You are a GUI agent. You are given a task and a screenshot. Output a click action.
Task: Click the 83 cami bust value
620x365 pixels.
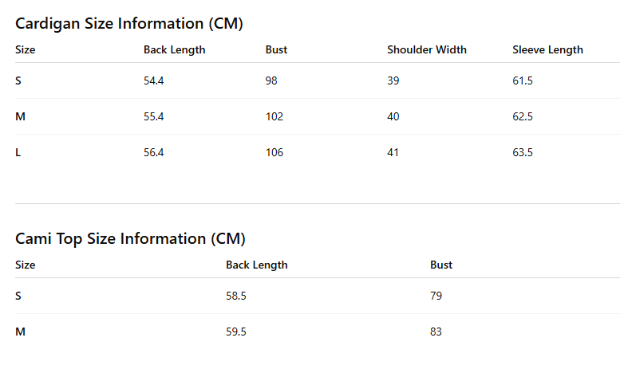click(x=436, y=332)
